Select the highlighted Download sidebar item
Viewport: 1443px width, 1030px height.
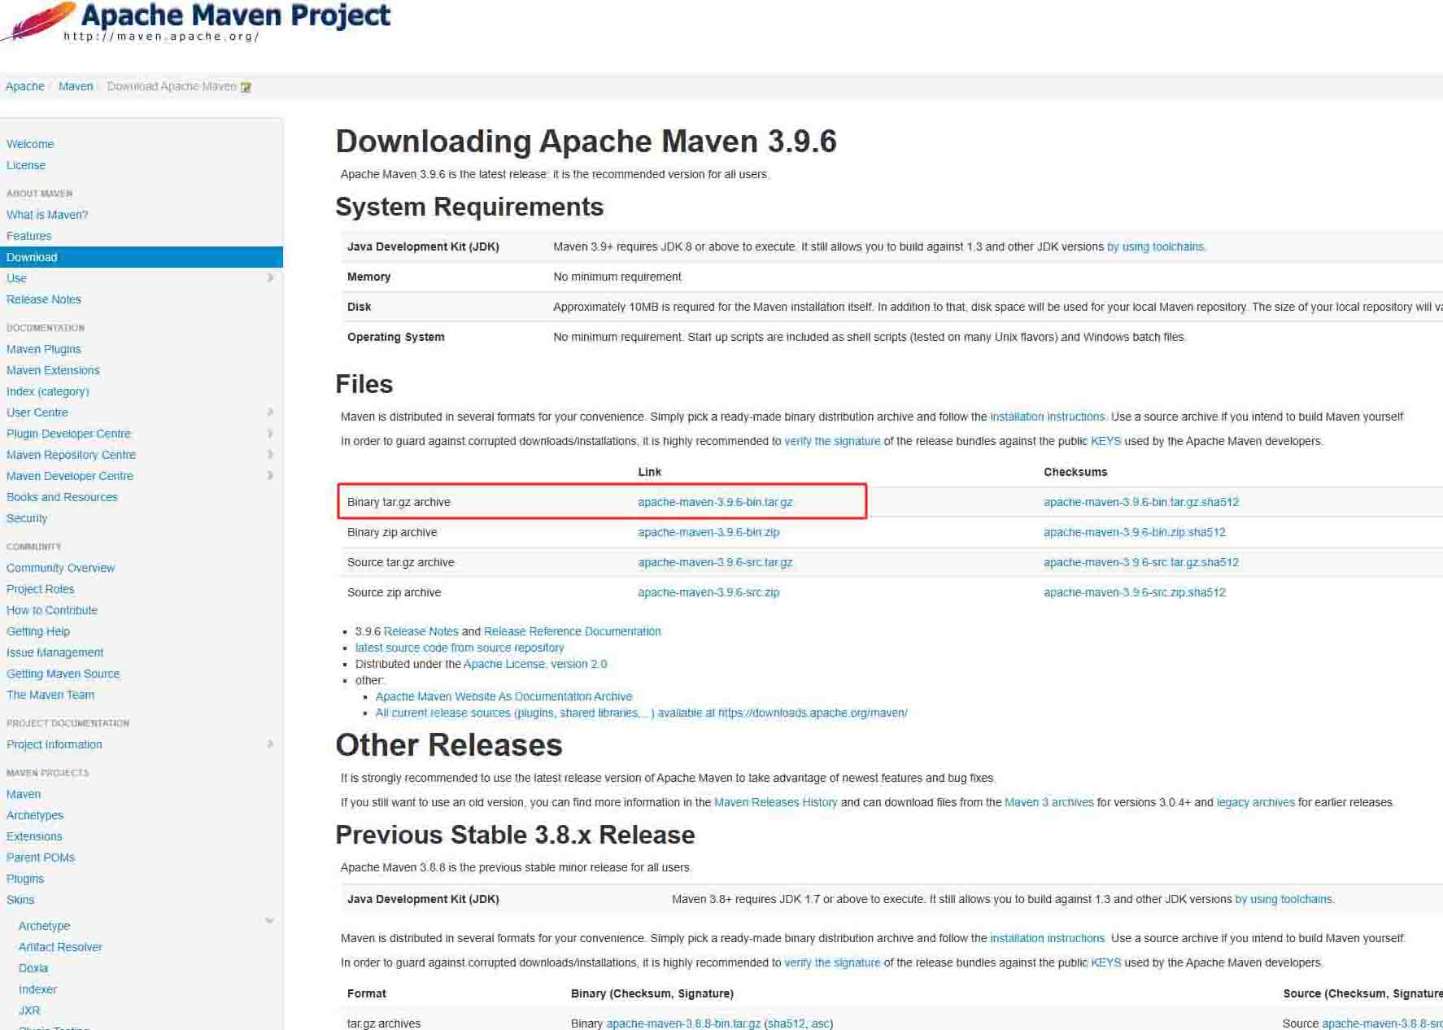[142, 257]
